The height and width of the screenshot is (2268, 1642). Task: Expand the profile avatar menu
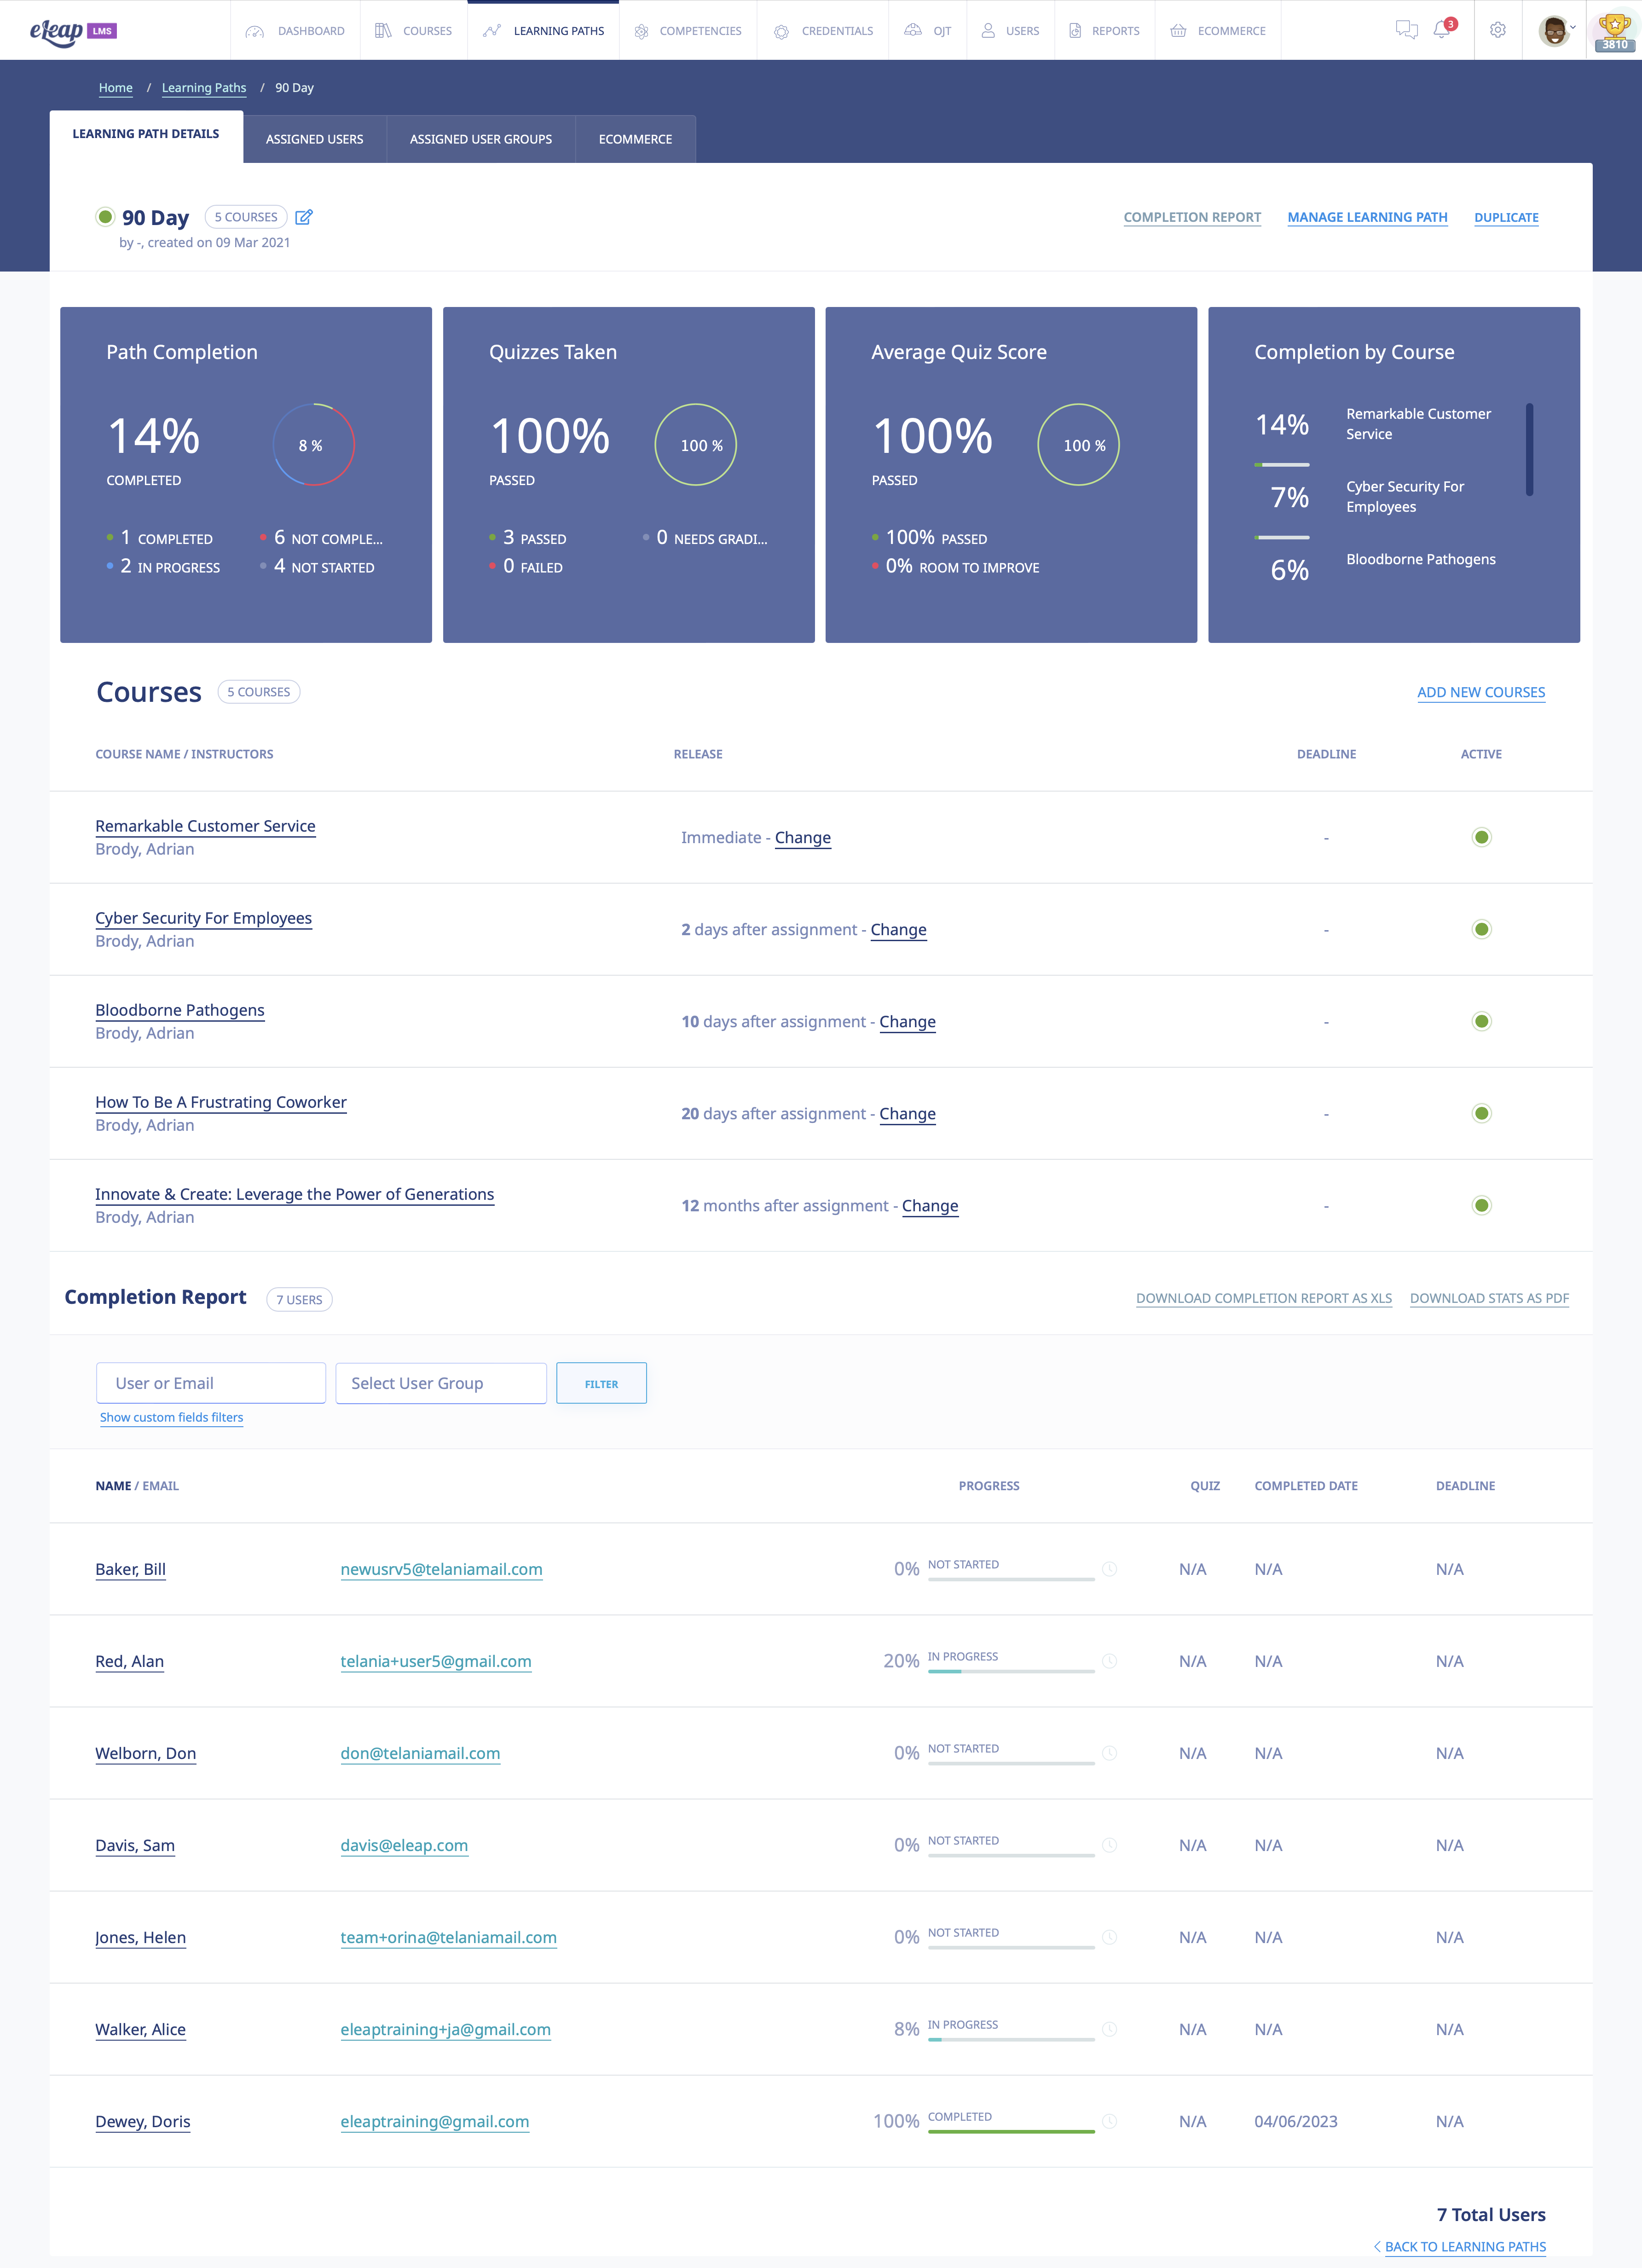tap(1557, 30)
